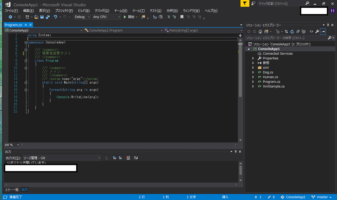Screen dimensions: 337x200
Task: Click the View Code icon
Action: coord(311,31)
